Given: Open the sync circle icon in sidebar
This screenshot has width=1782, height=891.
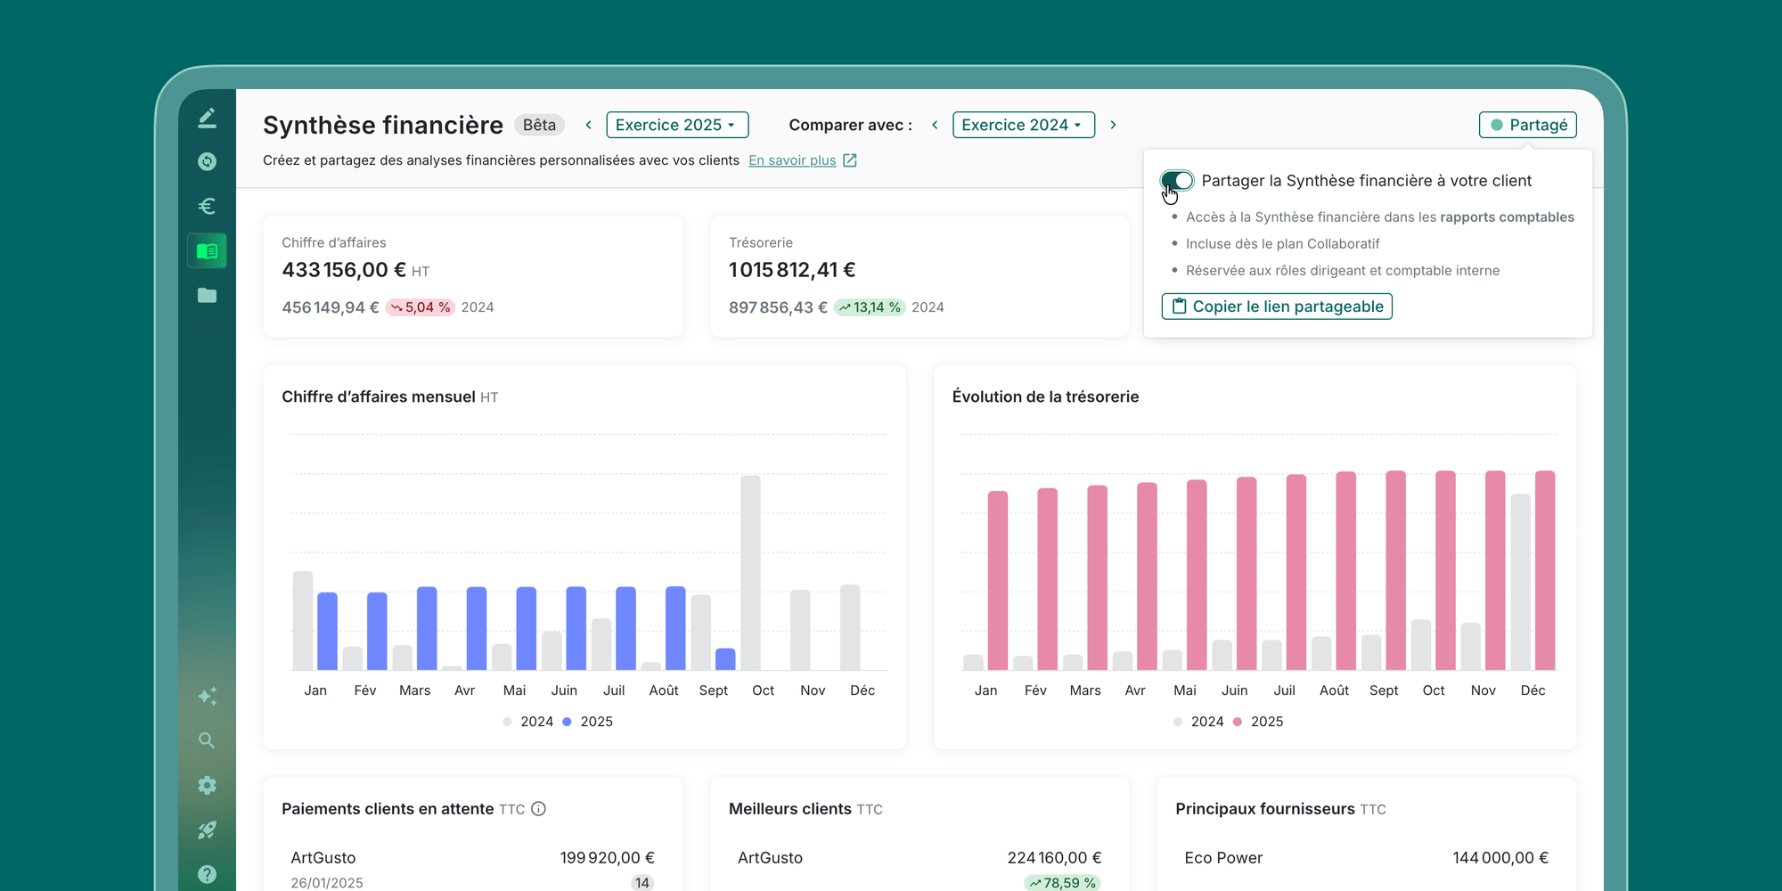Looking at the screenshot, I should 207,161.
